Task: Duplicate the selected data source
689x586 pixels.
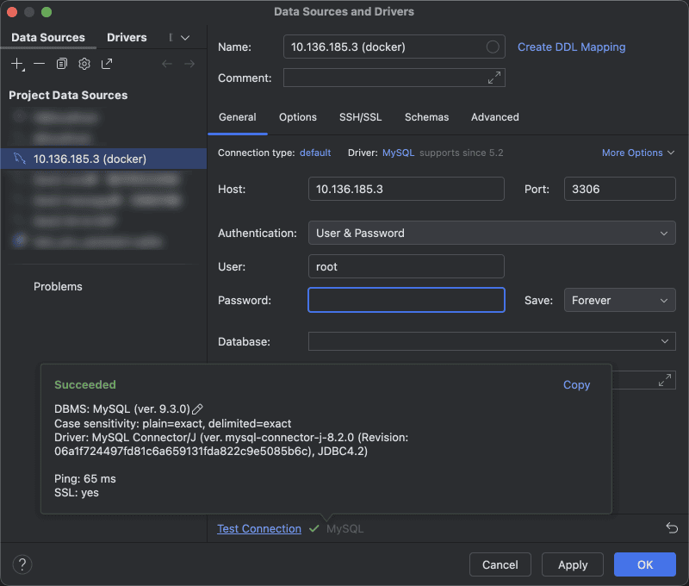Action: coord(61,64)
